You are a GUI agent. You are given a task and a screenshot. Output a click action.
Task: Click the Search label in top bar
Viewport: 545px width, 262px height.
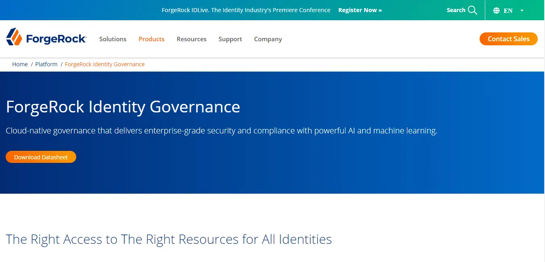coord(456,10)
